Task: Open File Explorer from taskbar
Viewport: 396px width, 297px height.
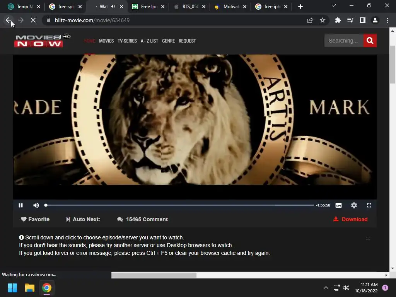Action: (x=29, y=288)
